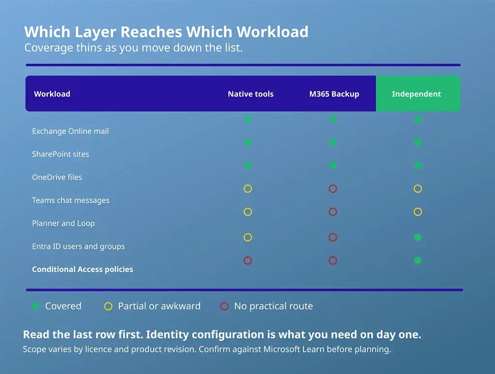Click the green Independent dot for Entra ID users
The height and width of the screenshot is (374, 495).
[x=418, y=237]
